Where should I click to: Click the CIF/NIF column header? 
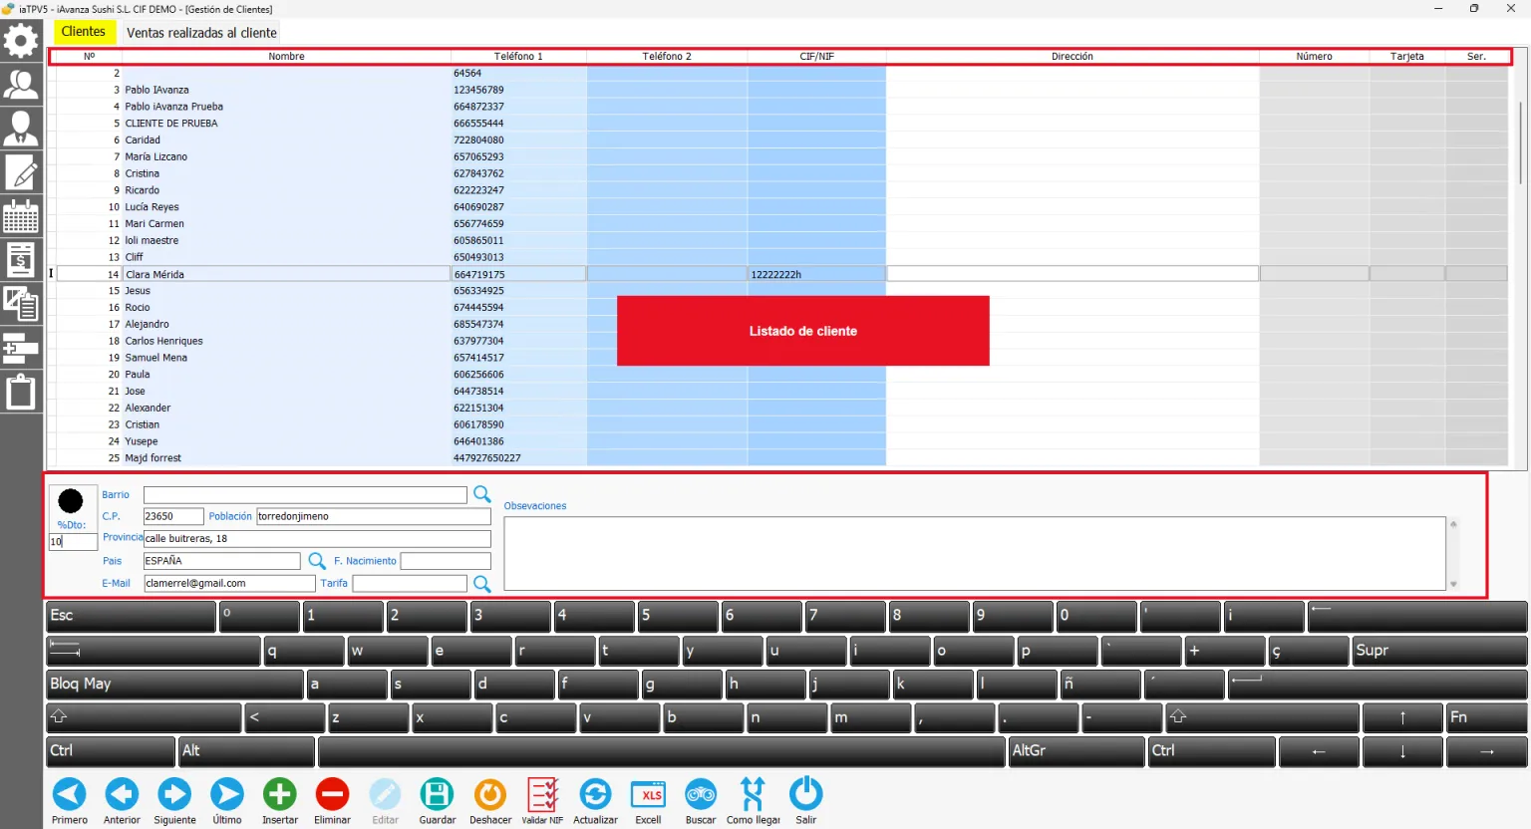coord(816,57)
